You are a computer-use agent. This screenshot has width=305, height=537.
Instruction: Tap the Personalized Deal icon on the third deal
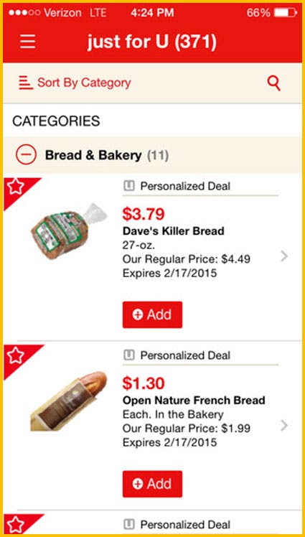pos(128,524)
